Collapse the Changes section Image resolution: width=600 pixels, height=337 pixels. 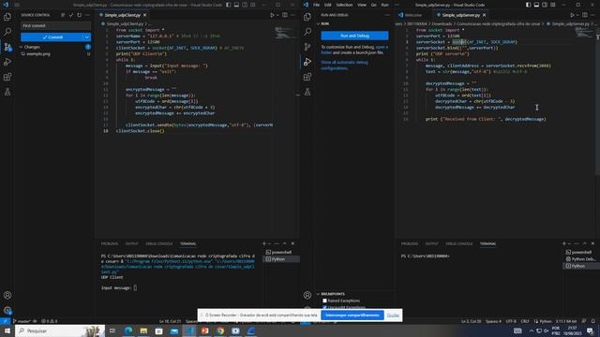(x=21, y=47)
